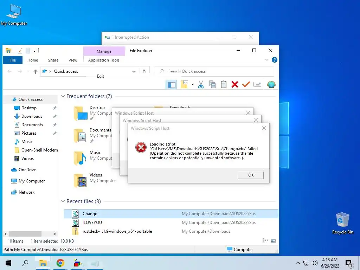Screen dimensions: 360x270
Task: Click the Paste clipboard icon
Action: [x=223, y=84]
